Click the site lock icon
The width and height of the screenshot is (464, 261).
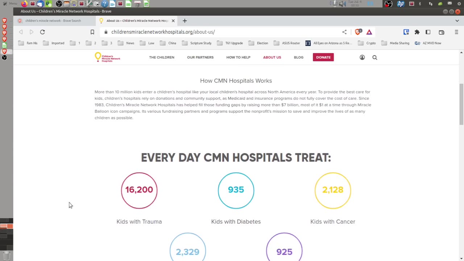[106, 32]
